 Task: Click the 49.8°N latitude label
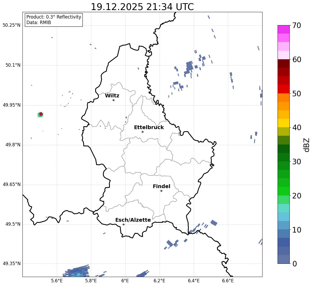(13, 145)
